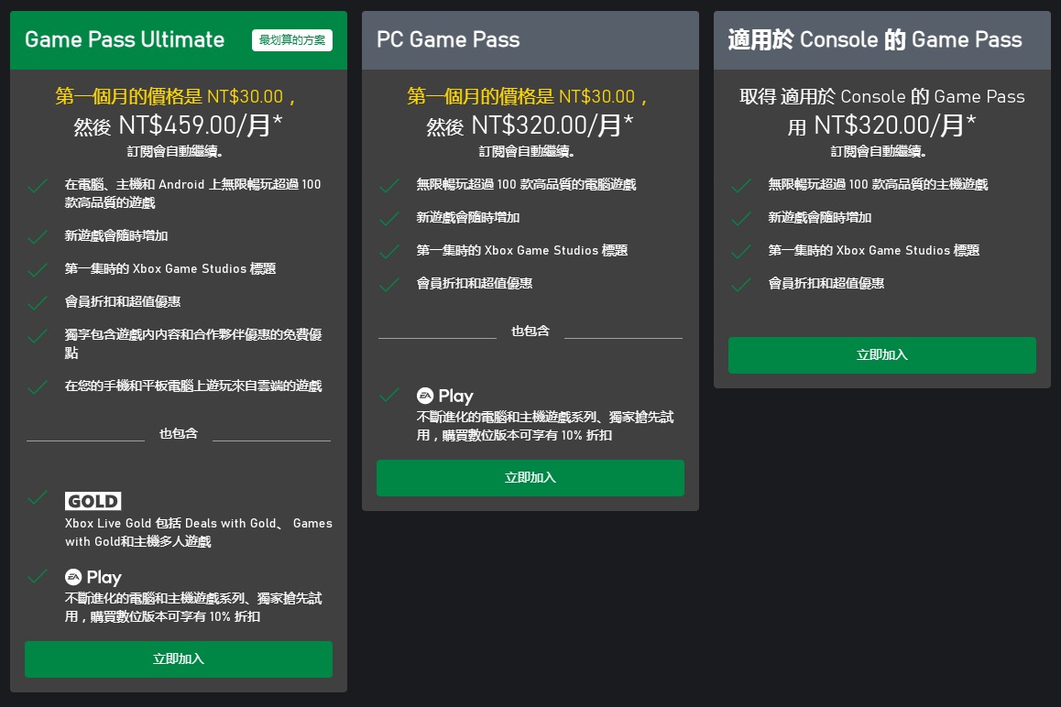The width and height of the screenshot is (1061, 707).
Task: Click checkmark next to 無限暢玩超過 100 款高品質的主機遊戲
Action: coord(741,186)
